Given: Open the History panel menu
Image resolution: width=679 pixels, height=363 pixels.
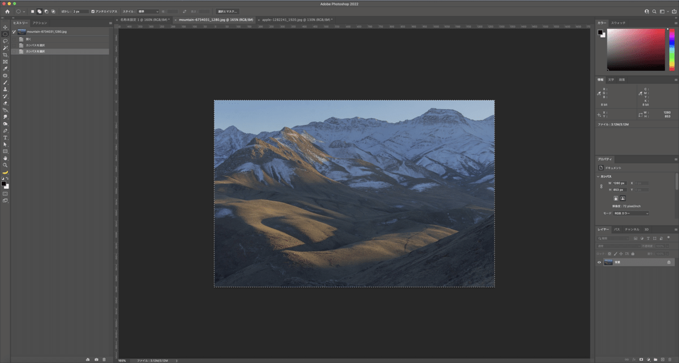Looking at the screenshot, I should (x=110, y=23).
